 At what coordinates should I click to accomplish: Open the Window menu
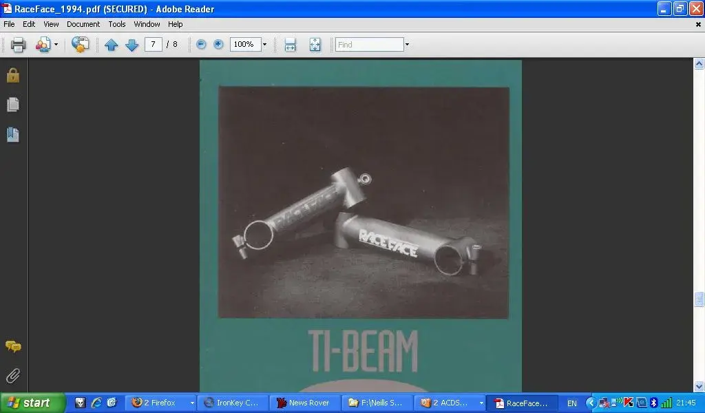point(147,24)
